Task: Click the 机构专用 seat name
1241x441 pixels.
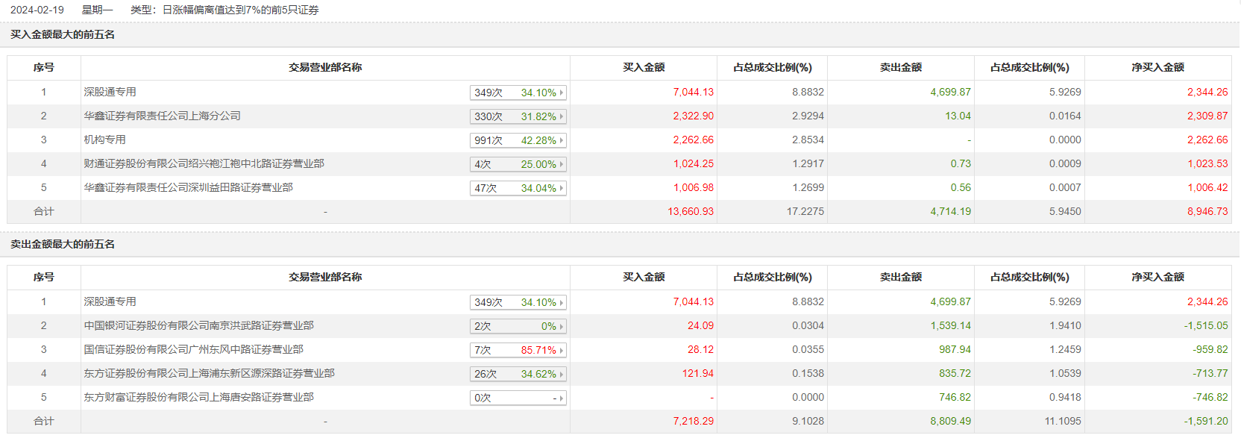Action: click(104, 140)
